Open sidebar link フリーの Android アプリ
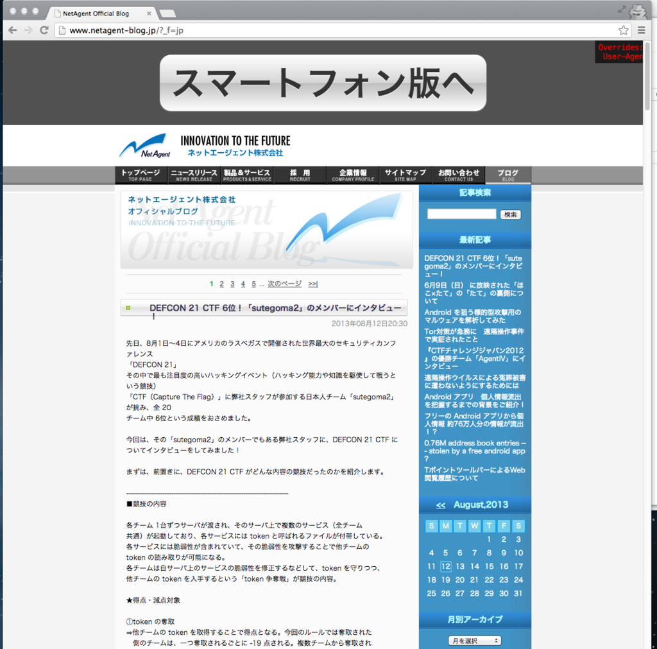 [474, 424]
